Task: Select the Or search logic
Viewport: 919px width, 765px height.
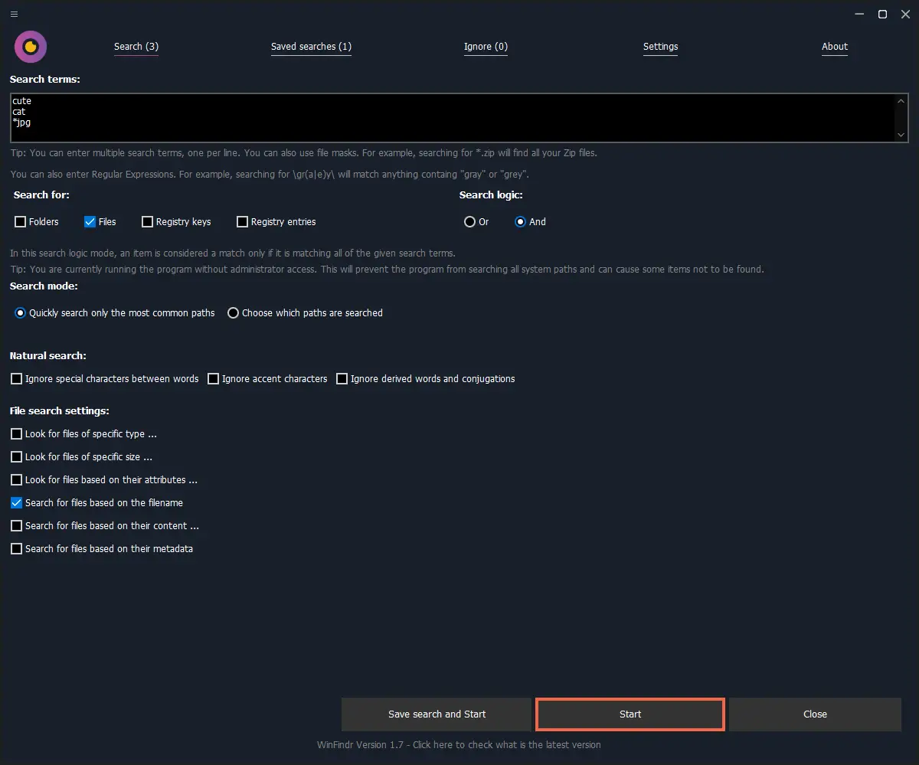Action: (469, 221)
